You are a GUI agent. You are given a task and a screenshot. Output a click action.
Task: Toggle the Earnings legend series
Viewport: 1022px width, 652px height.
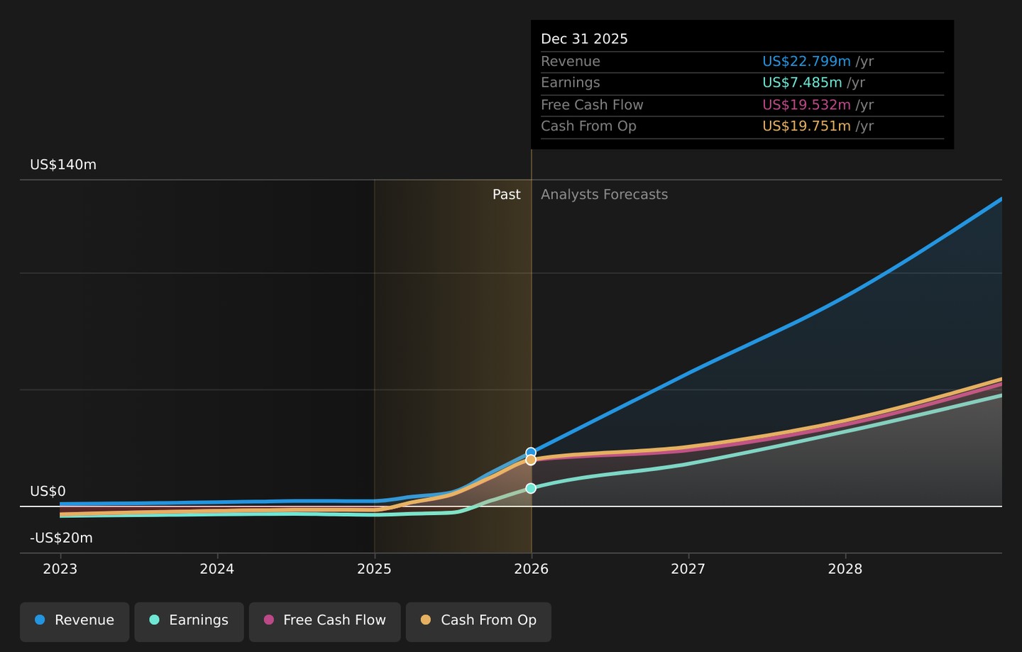189,621
